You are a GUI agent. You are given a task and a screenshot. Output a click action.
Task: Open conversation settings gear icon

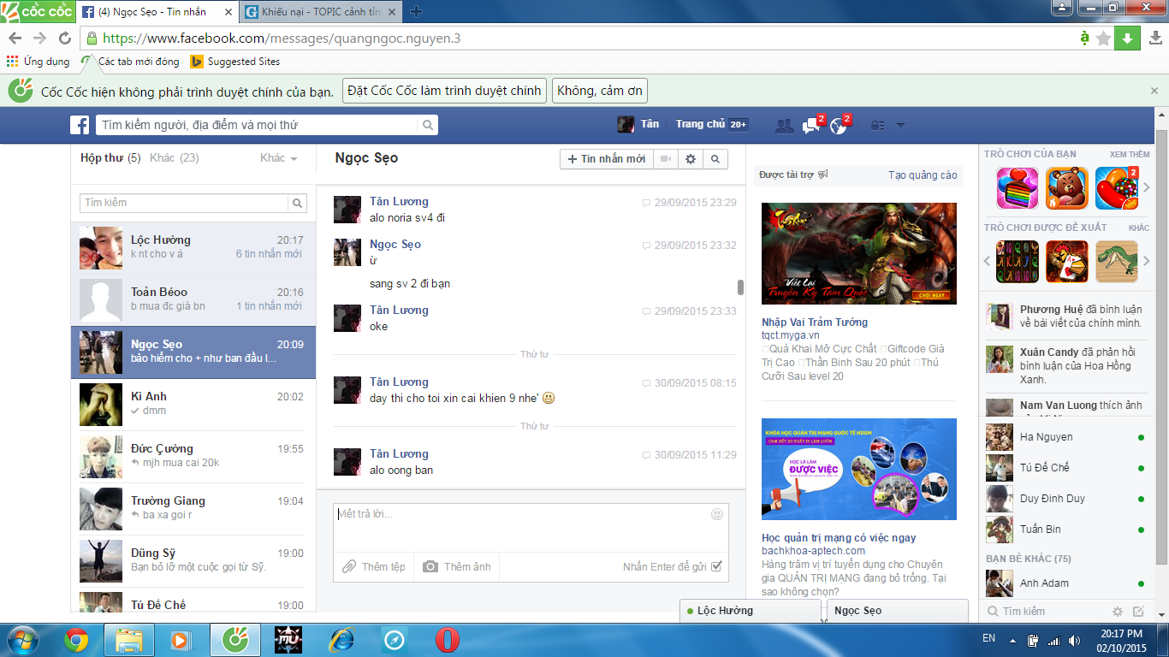(x=691, y=159)
